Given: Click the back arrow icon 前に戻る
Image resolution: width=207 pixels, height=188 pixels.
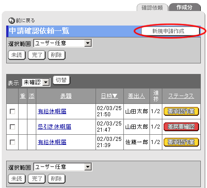Looking at the screenshot, I should [x=11, y=21].
